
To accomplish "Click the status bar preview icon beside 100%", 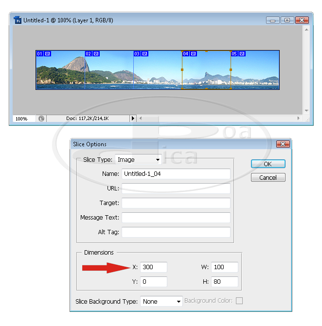I will (x=41, y=119).
